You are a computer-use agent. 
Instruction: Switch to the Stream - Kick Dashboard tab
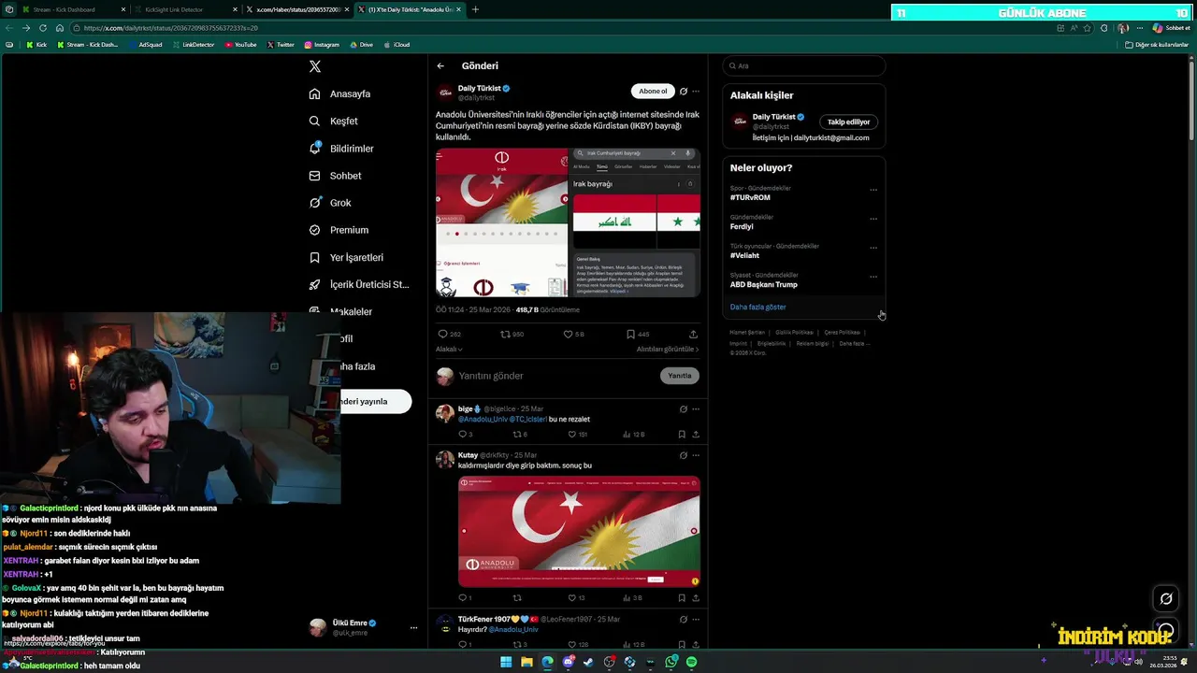tap(67, 9)
